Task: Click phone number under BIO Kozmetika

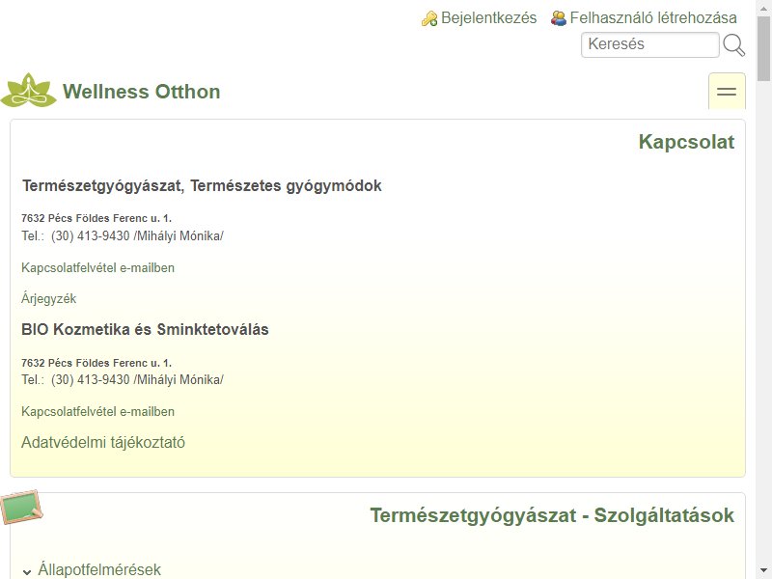Action: pyautogui.click(x=90, y=379)
